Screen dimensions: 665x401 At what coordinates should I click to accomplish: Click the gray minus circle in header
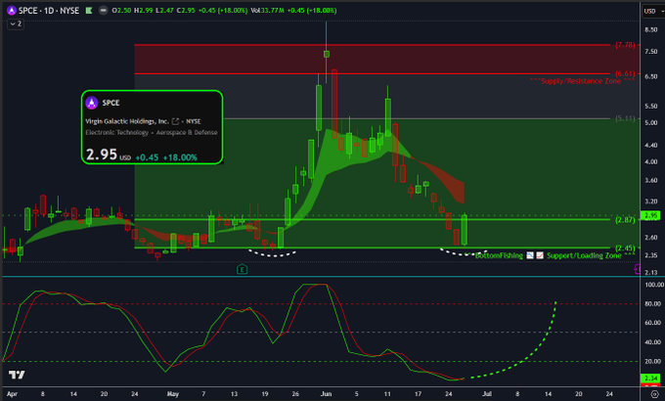click(x=103, y=10)
